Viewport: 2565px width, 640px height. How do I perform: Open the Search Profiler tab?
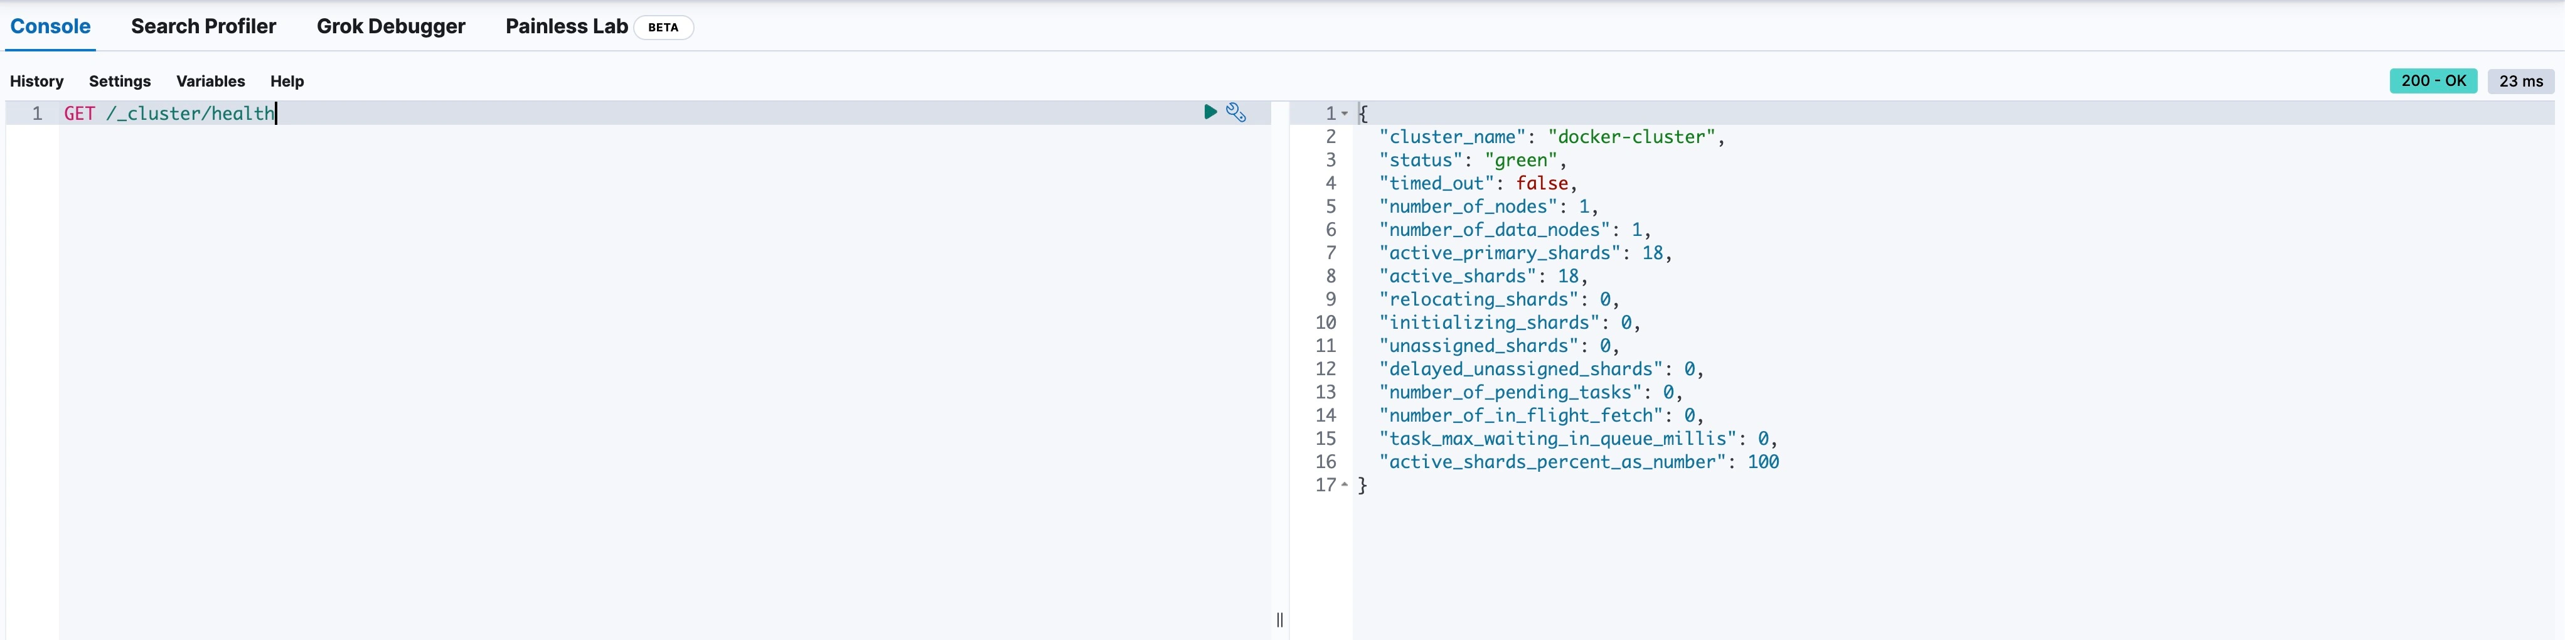coord(203,27)
